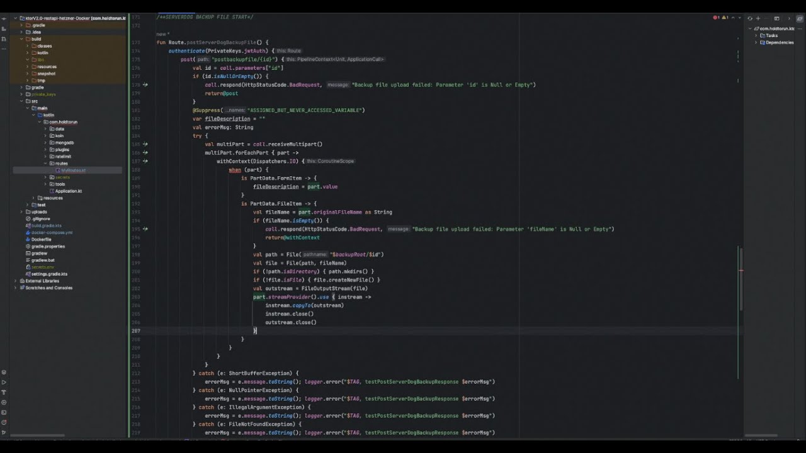Click the editor vertical scrollbar thumb
Viewport: 806px width, 453px height.
[x=741, y=278]
